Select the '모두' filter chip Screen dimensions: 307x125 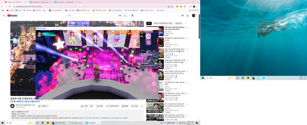(x=149, y=23)
